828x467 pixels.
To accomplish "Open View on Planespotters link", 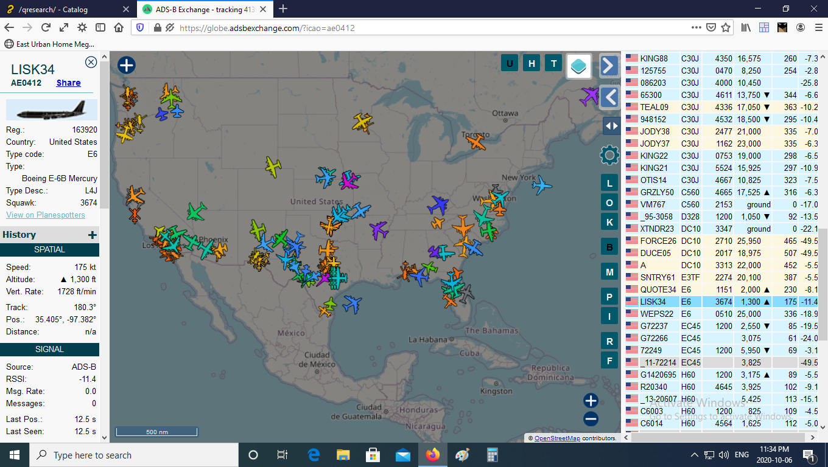I will [x=46, y=215].
